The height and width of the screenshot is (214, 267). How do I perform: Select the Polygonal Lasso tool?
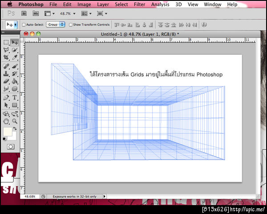[x=6, y=50]
